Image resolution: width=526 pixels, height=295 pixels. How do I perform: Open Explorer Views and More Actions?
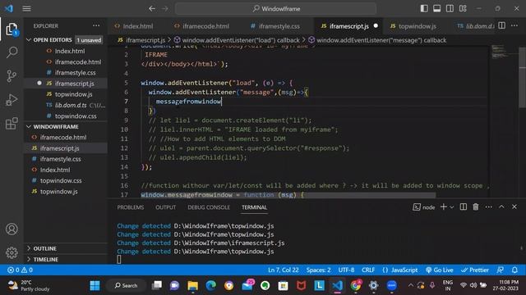[96, 25]
